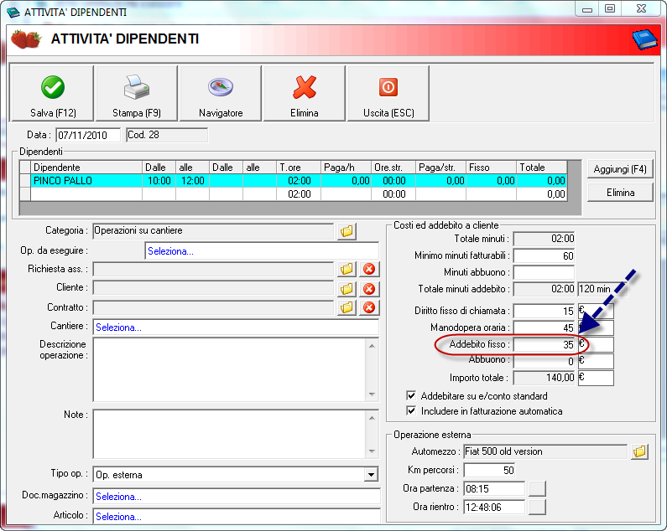
Task: Click the Salva (F12) green check button
Action: coord(52,94)
